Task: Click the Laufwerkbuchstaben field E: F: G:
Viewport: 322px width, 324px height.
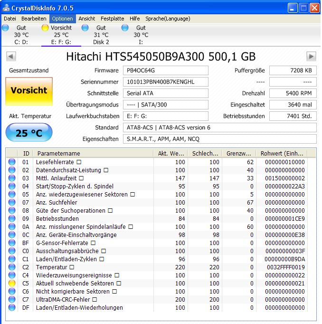Action: tap(166, 116)
